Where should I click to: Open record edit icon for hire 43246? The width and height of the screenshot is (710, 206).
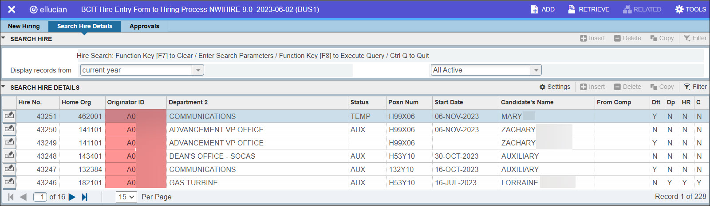pos(9,182)
